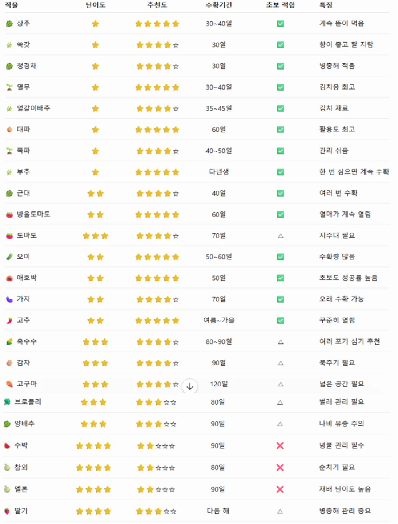Click the strawberry icon beside 딸기
The height and width of the screenshot is (524, 398).
pyautogui.click(x=7, y=511)
